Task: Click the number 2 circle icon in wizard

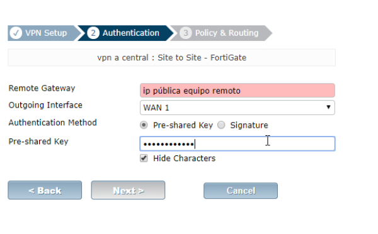Action: (x=93, y=33)
